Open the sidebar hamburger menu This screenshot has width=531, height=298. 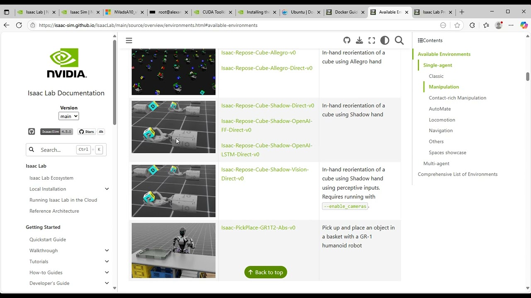point(129,40)
